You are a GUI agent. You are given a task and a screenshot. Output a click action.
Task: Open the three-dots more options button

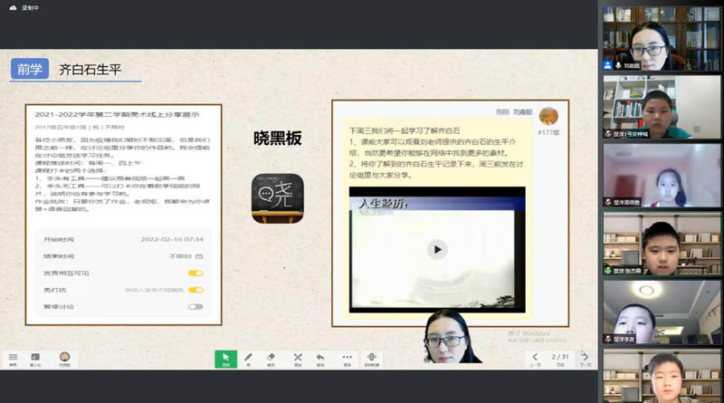point(347,359)
